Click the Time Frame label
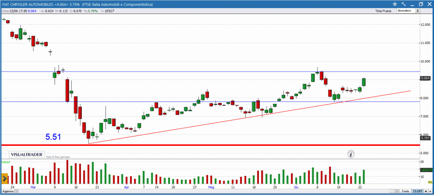 (383, 11)
